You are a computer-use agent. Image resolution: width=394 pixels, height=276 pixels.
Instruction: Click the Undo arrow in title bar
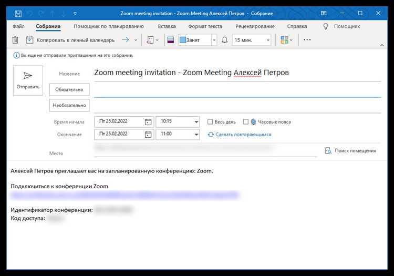[30, 14]
